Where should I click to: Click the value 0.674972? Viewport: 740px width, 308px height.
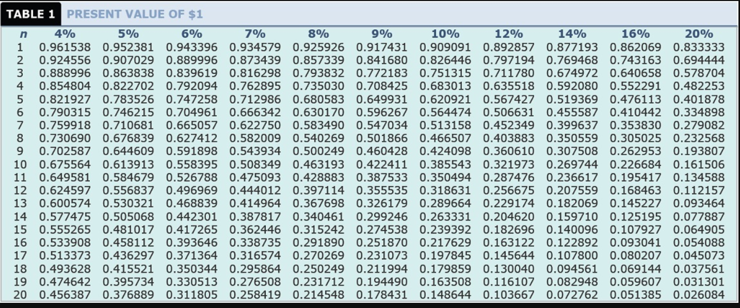coord(572,73)
